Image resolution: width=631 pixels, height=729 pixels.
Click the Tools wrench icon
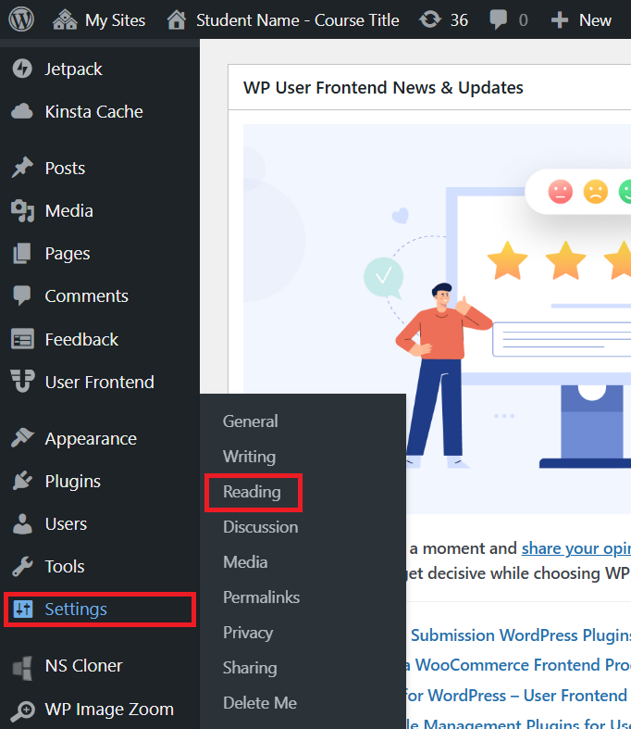point(22,567)
